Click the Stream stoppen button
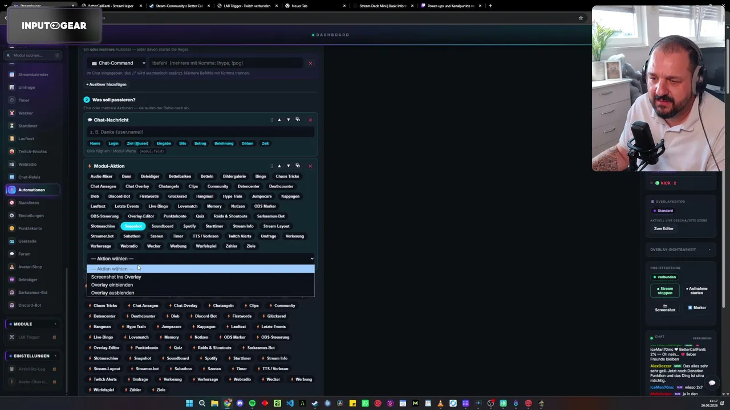 [x=665, y=290]
